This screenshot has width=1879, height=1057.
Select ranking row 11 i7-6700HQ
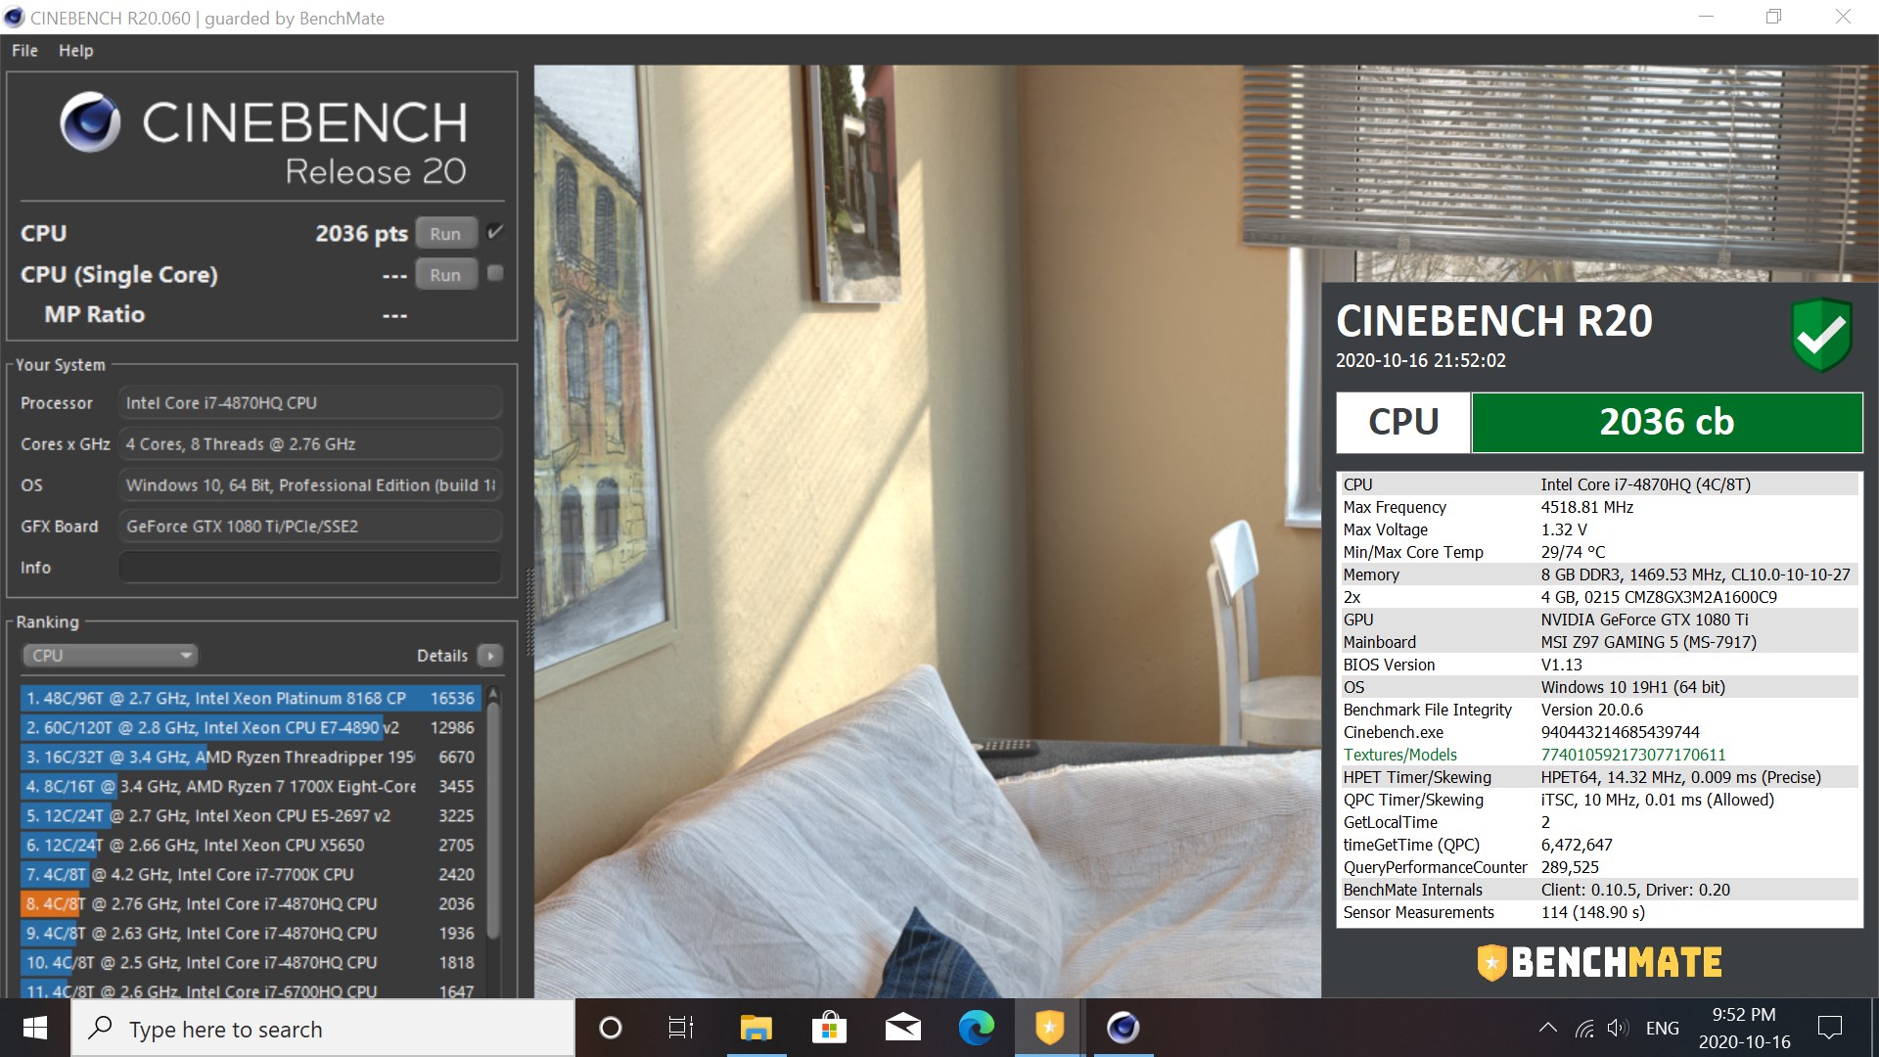[251, 988]
